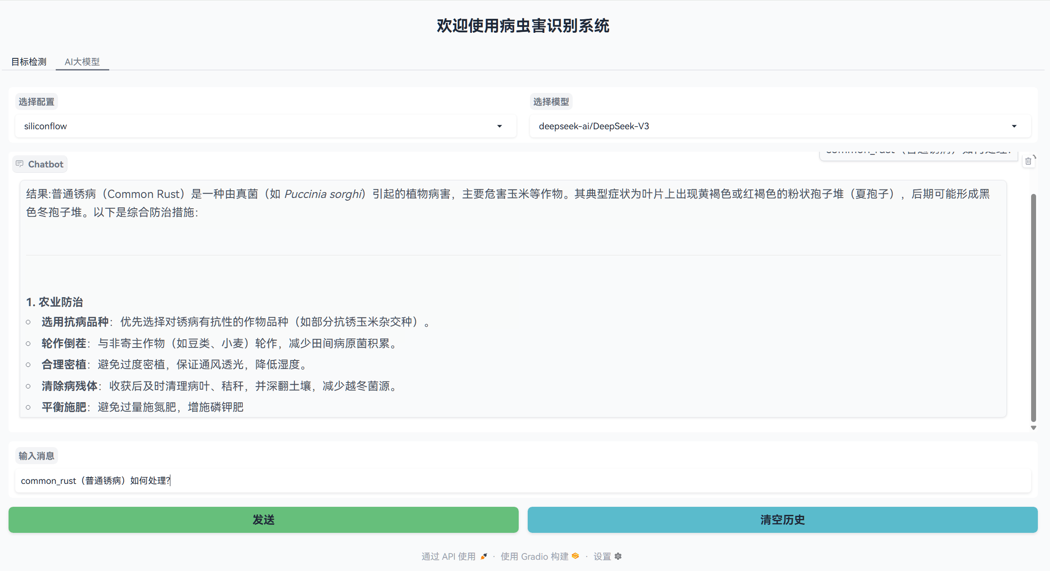The image size is (1050, 571).
Task: Click the settings gear icon in the footer
Action: click(618, 556)
